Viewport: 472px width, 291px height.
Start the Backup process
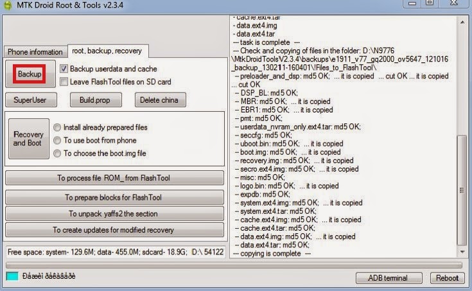pos(30,74)
